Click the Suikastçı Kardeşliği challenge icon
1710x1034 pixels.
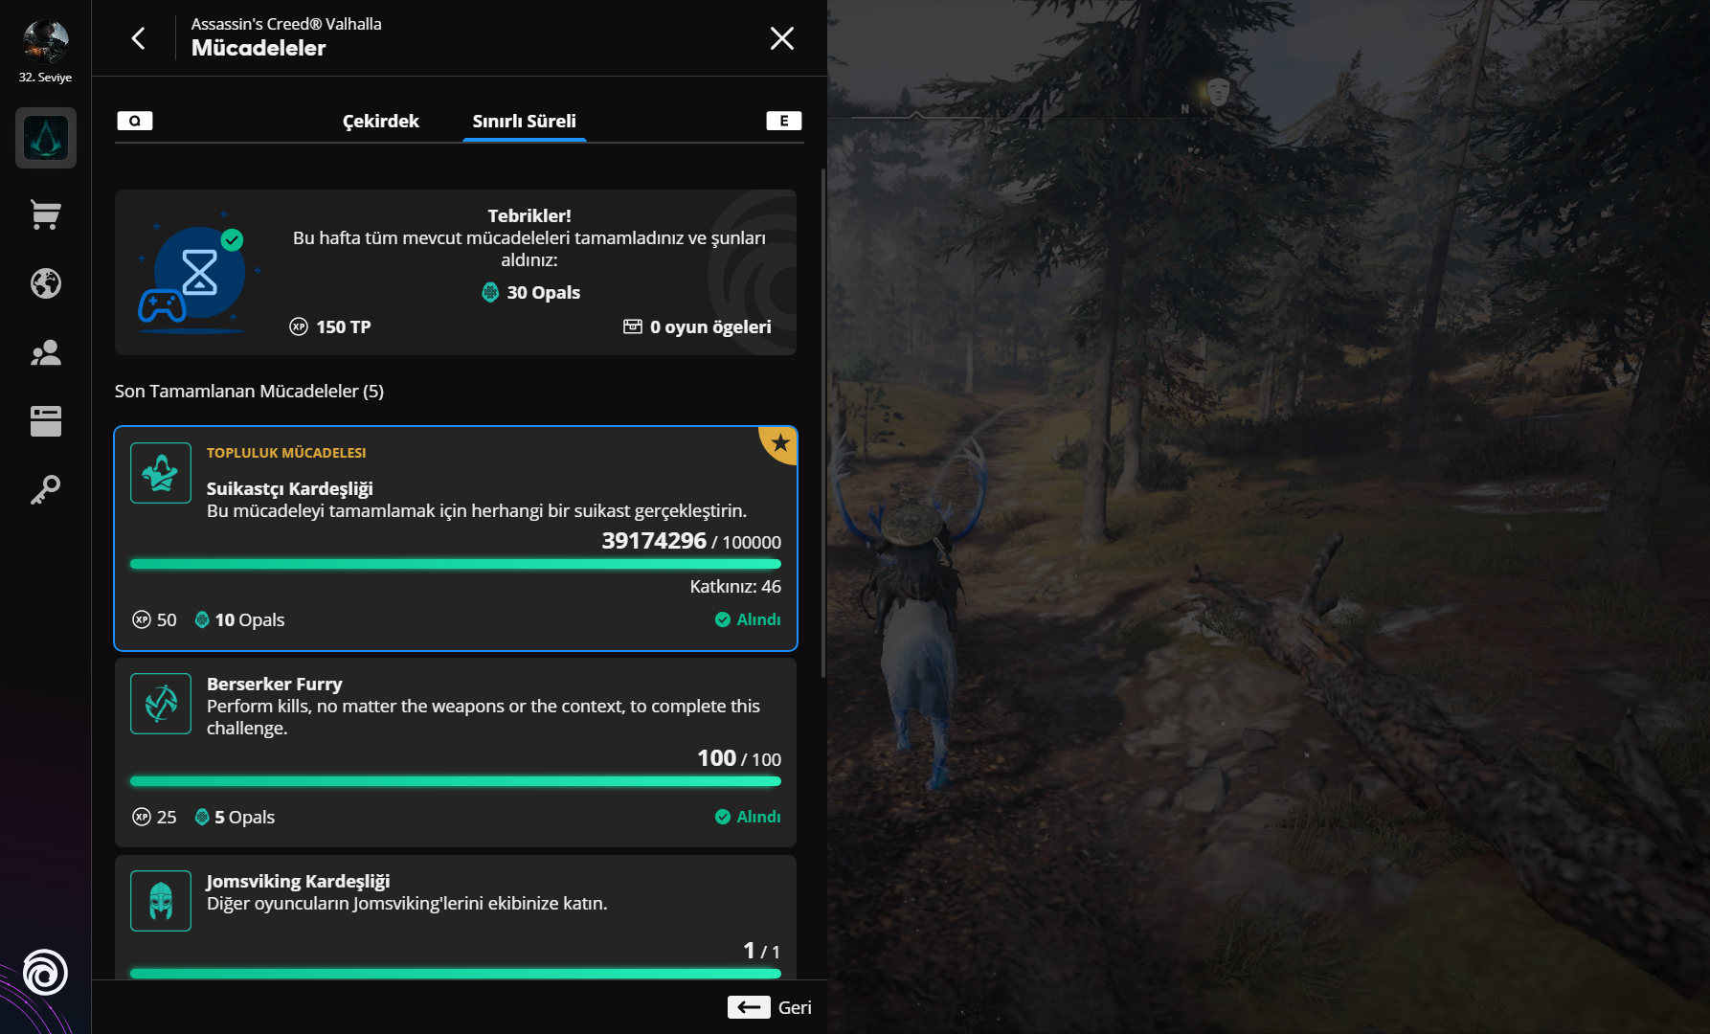(161, 473)
